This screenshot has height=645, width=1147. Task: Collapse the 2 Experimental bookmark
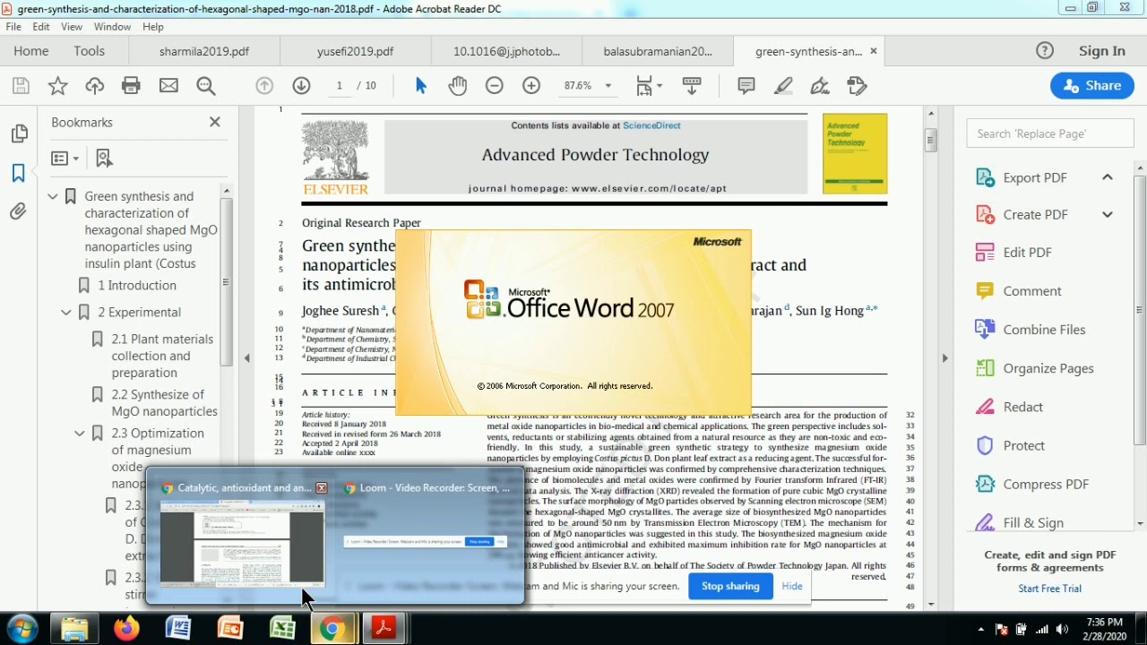click(66, 313)
